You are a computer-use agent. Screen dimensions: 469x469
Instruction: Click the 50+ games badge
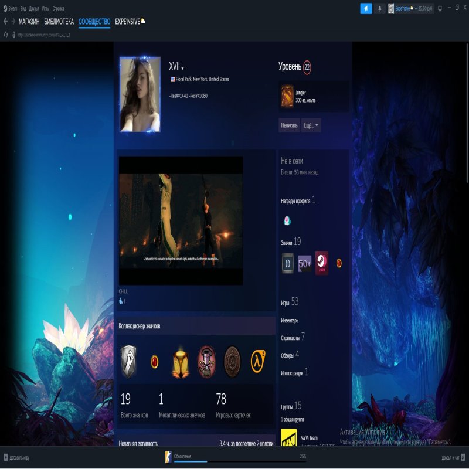(x=305, y=263)
